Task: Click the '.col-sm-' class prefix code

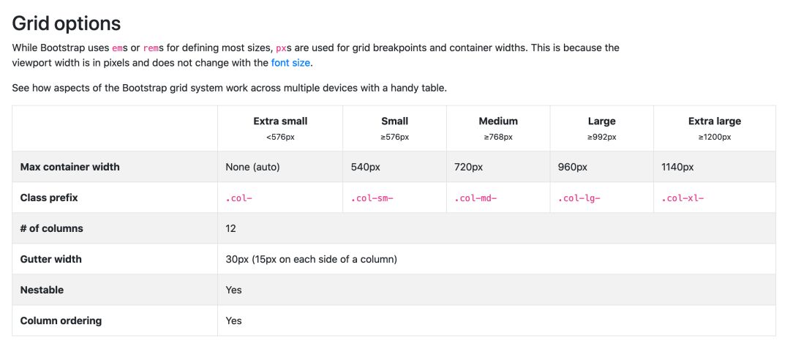Action: coord(372,198)
